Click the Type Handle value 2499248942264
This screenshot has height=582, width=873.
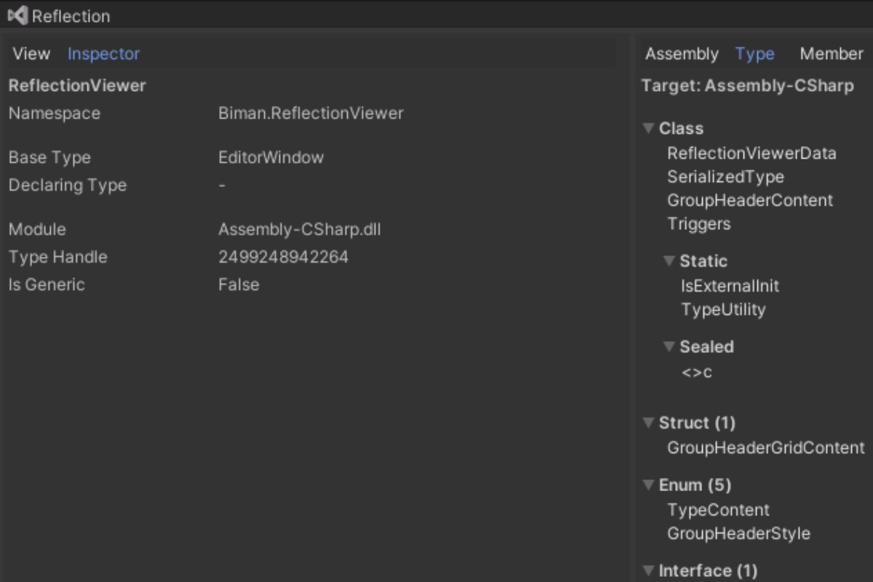[x=283, y=258]
